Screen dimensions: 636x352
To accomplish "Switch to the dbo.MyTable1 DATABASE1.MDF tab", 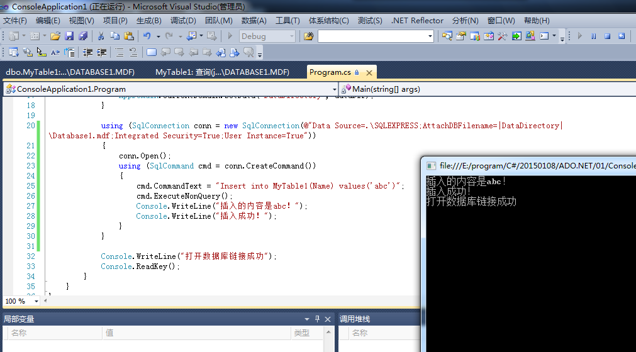I will click(x=70, y=72).
